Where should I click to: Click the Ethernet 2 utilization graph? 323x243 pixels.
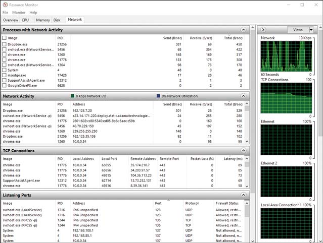point(286,181)
